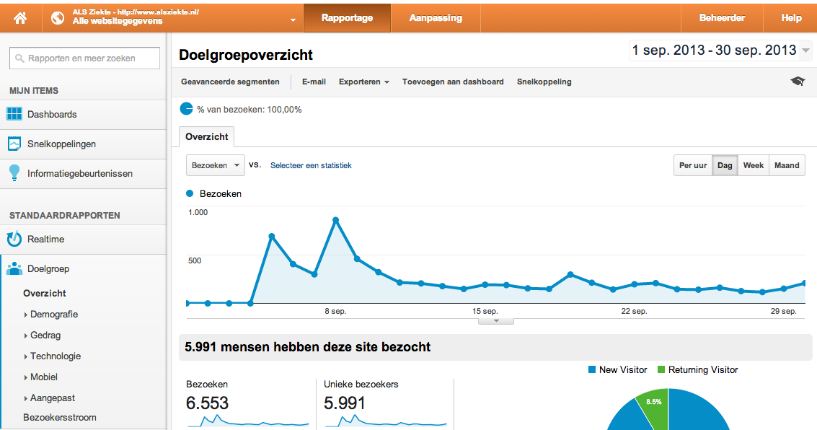Click the Doelgroepoverzicht page title

point(245,55)
